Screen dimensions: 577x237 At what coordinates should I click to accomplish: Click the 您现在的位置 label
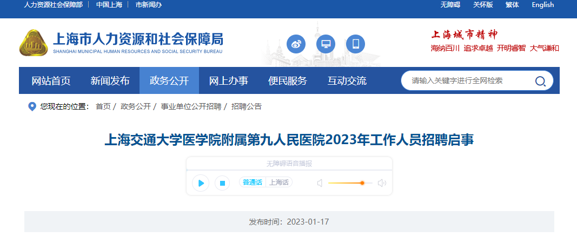(65, 107)
